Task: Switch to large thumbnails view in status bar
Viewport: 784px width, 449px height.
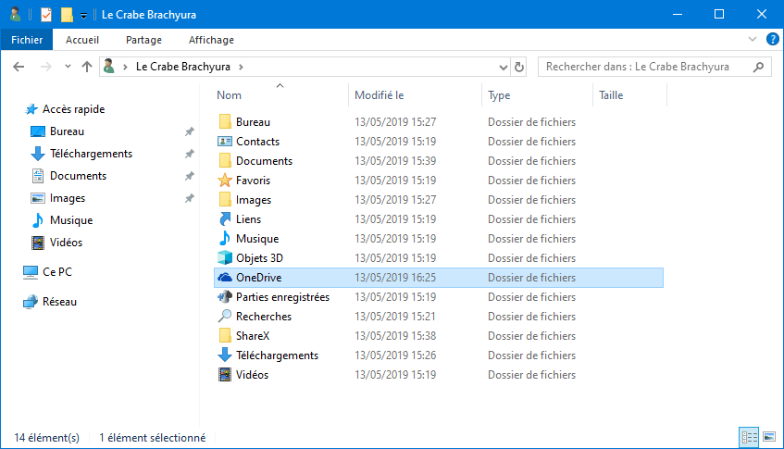Action: point(769,438)
